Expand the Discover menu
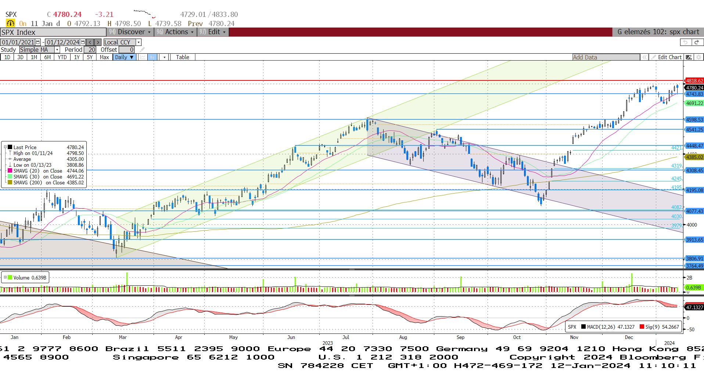The width and height of the screenshot is (704, 386). pos(130,32)
